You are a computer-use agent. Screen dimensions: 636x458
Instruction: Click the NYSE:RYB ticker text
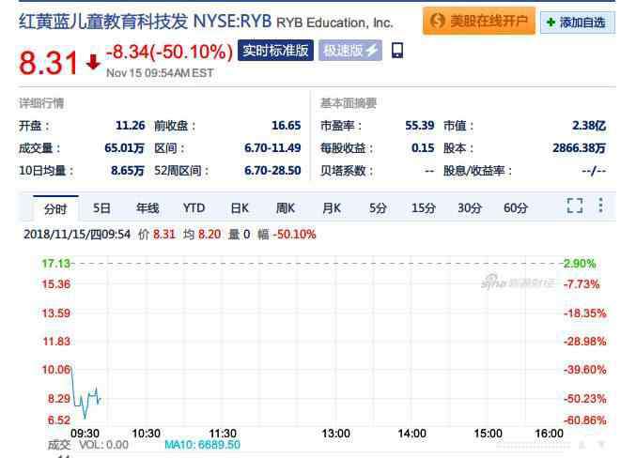coord(232,22)
